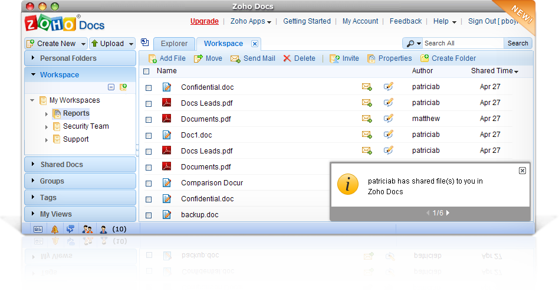Sort by the Author column header
Image resolution: width=559 pixels, height=291 pixels.
tap(422, 71)
